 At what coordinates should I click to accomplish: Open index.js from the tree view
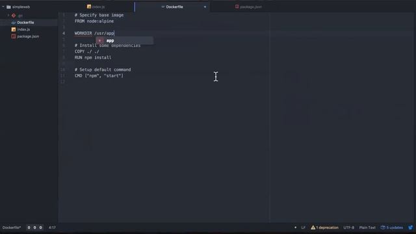[x=23, y=29]
